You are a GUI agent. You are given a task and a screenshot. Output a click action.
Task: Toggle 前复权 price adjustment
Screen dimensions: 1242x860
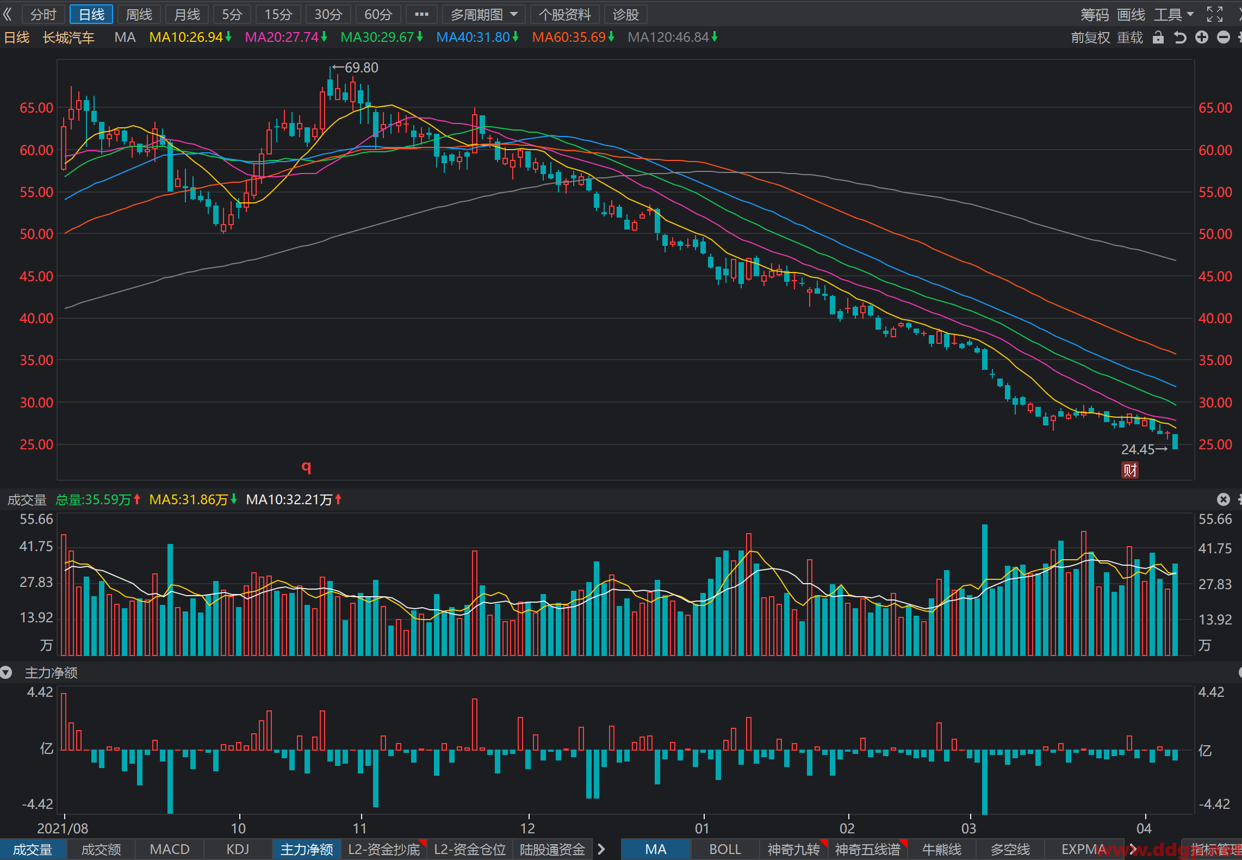(x=1090, y=38)
